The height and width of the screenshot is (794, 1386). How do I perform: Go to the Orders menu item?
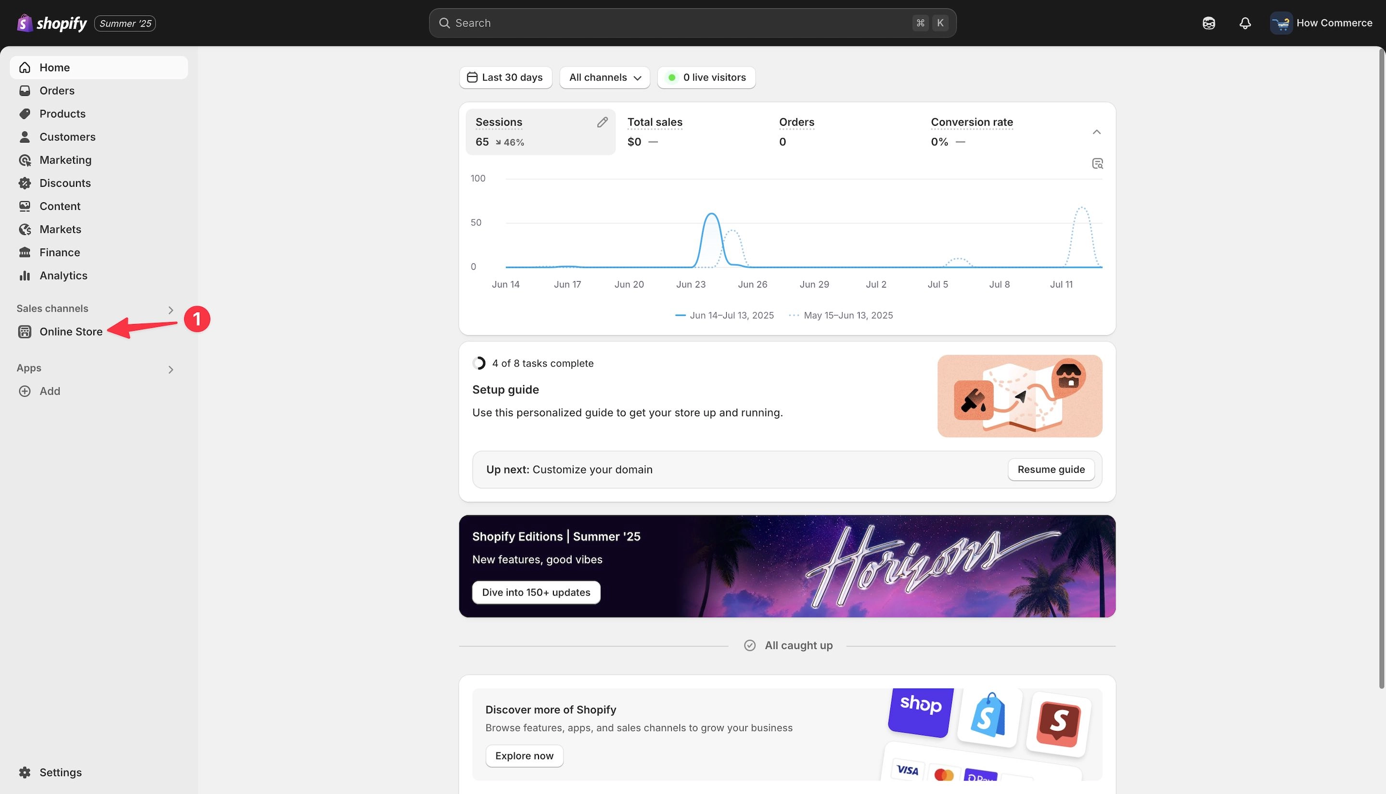click(x=99, y=91)
